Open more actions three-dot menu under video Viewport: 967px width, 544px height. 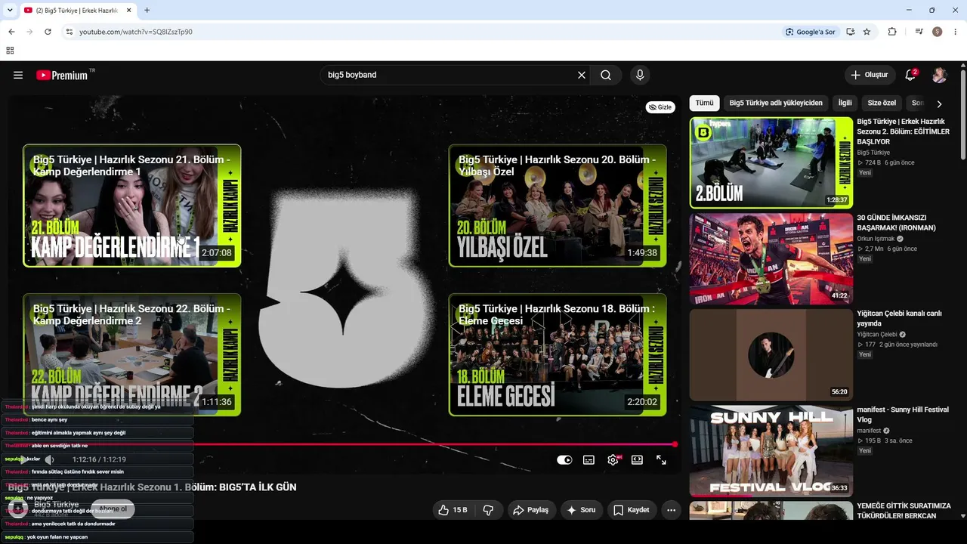[671, 510]
